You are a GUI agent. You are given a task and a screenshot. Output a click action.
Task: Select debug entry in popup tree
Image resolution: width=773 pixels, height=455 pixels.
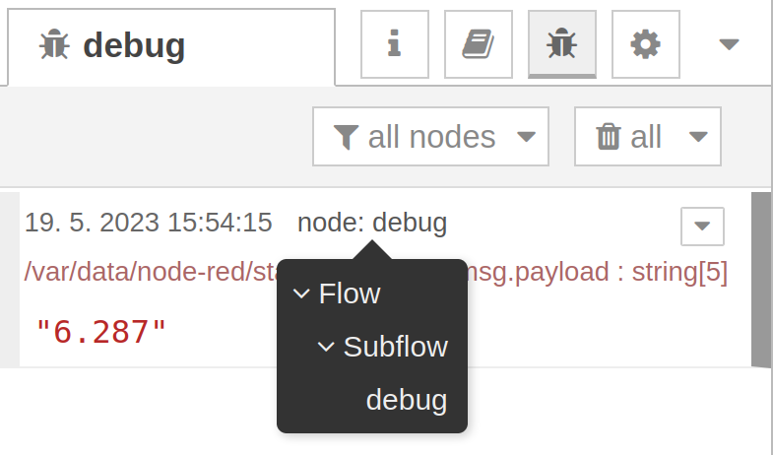(407, 399)
